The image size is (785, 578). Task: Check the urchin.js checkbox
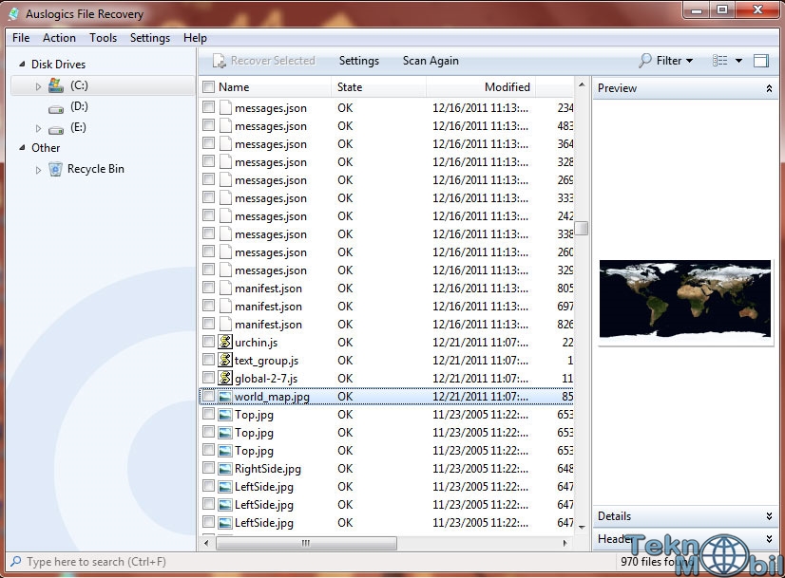(208, 342)
